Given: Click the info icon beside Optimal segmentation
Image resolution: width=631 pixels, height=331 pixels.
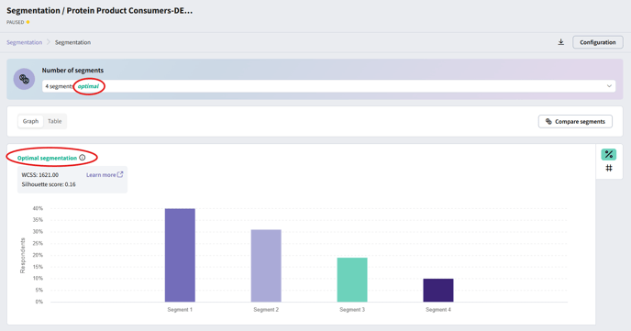Looking at the screenshot, I should click(x=83, y=158).
